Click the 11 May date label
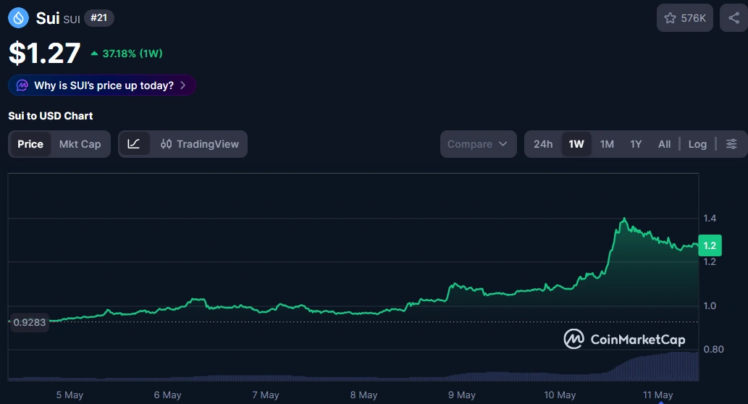Image resolution: width=748 pixels, height=404 pixels. click(x=657, y=395)
